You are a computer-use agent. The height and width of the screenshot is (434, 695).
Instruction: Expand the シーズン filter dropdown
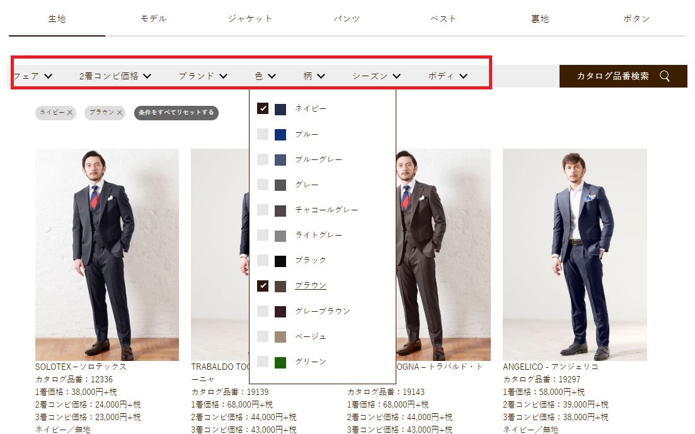(x=376, y=76)
